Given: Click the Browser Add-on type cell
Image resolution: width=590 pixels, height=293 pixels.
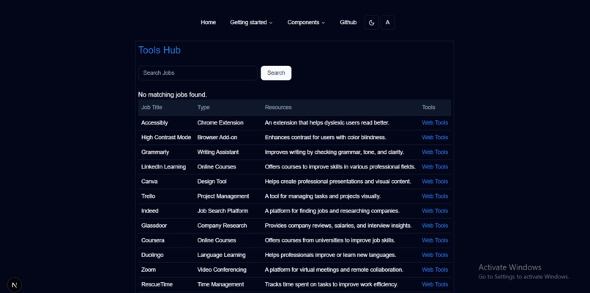Looking at the screenshot, I should [217, 138].
